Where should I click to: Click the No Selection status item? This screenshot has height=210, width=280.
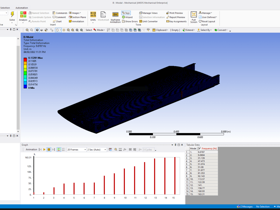click(x=263, y=207)
